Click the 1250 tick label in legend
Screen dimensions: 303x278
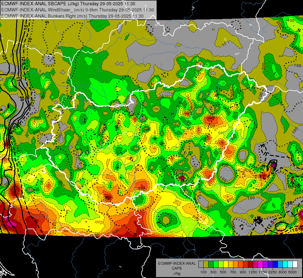[x=253, y=272]
